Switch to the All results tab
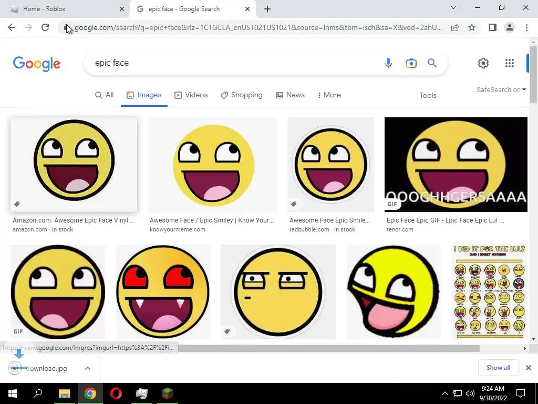The height and width of the screenshot is (404, 538). (x=105, y=95)
